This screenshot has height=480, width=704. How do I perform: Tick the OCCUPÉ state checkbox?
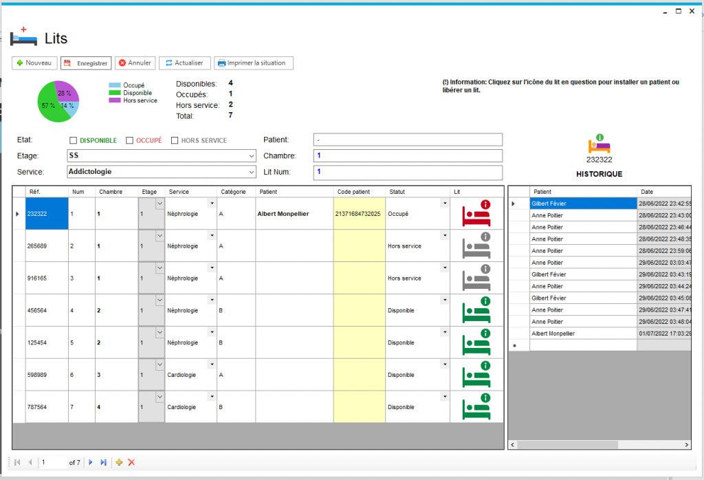129,140
